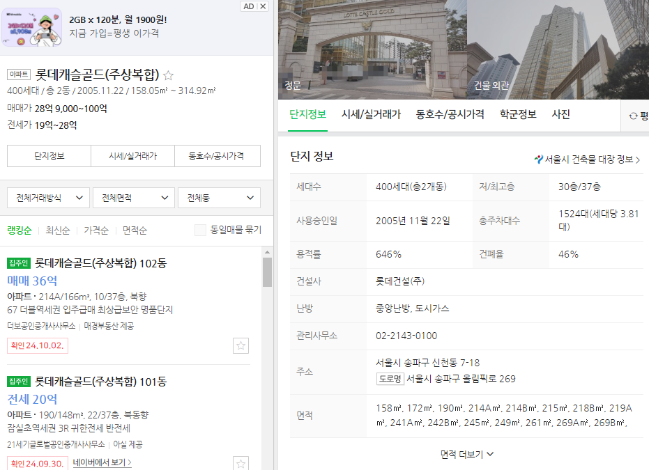Open the 매매 36억 listing price

pyautogui.click(x=32, y=281)
